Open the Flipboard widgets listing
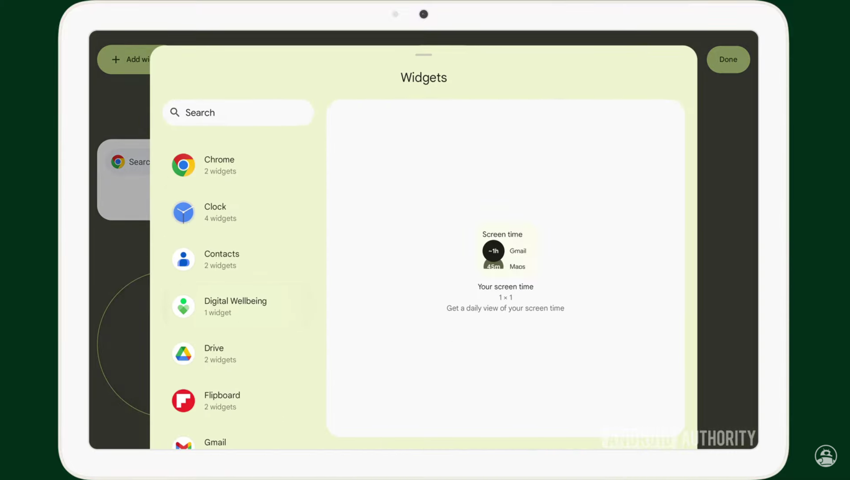 222,401
